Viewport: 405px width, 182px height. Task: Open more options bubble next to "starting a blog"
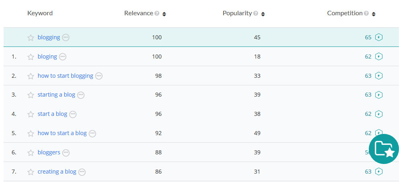click(x=81, y=95)
